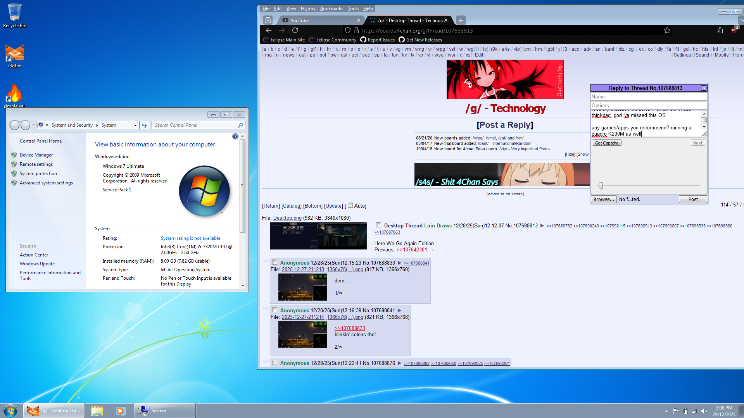744x418 pixels.
Task: Open Advanced system settings link
Action: click(46, 183)
